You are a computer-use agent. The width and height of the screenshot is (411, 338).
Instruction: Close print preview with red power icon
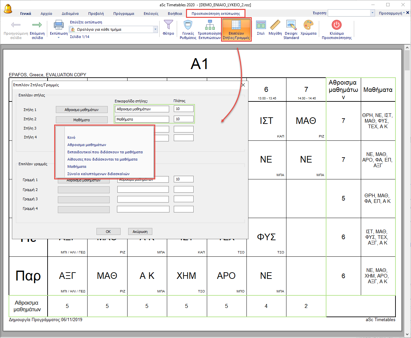click(x=336, y=25)
